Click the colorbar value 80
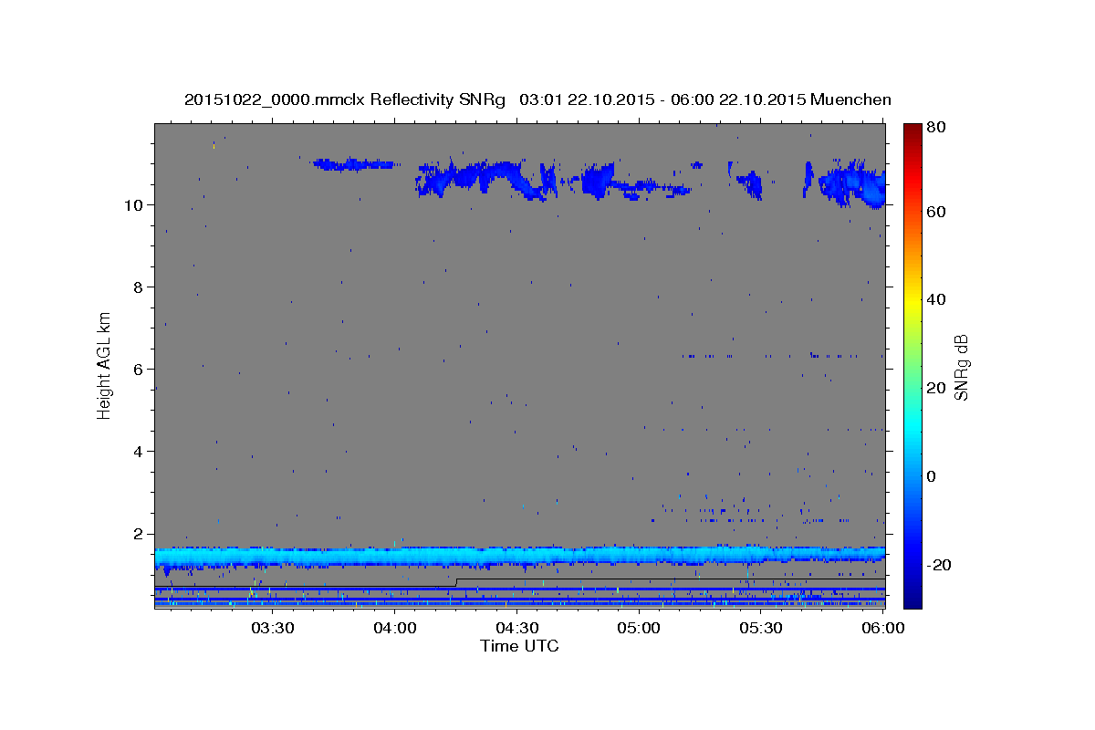The width and height of the screenshot is (1095, 730). click(937, 127)
